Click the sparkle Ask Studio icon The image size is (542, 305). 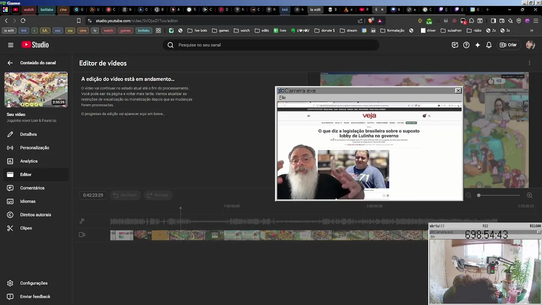tap(478, 45)
